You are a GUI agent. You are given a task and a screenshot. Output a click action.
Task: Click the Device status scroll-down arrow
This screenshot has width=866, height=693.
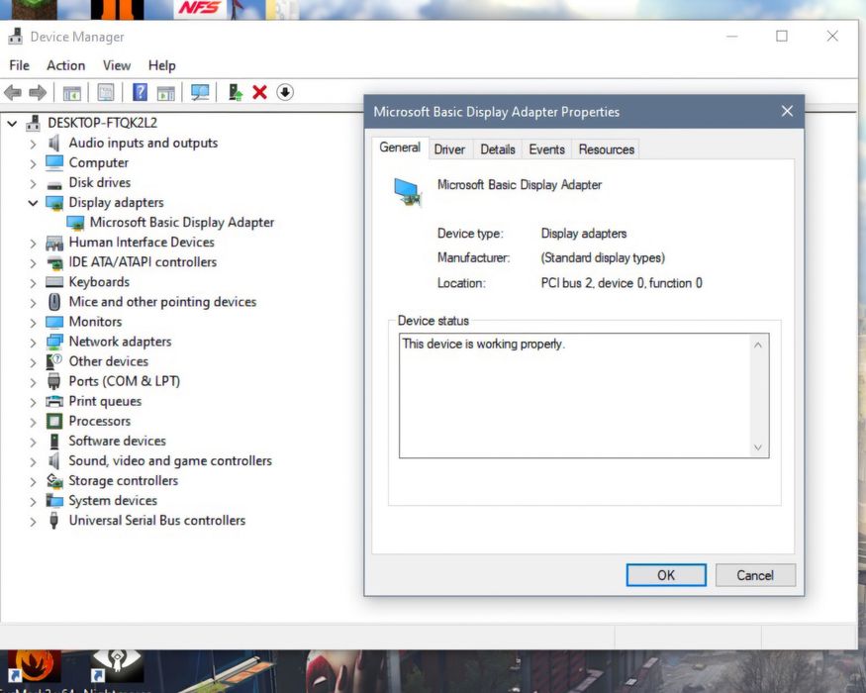(758, 447)
